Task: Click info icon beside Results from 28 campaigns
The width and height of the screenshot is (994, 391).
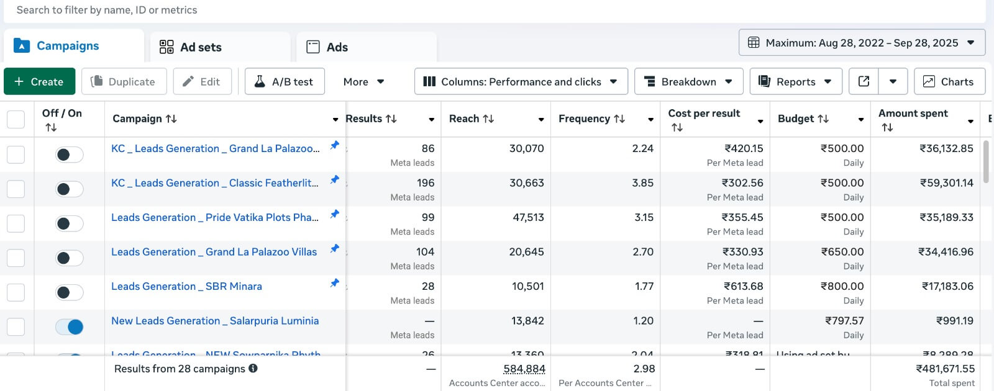Action: tap(253, 368)
